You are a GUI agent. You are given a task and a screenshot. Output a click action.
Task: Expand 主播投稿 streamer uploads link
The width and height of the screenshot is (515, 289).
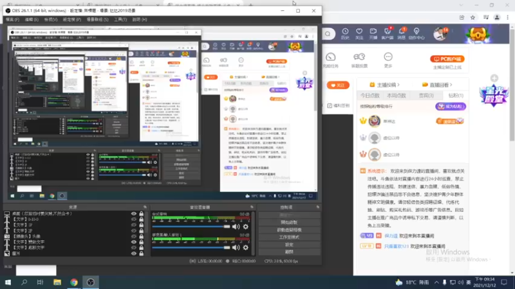[384, 85]
